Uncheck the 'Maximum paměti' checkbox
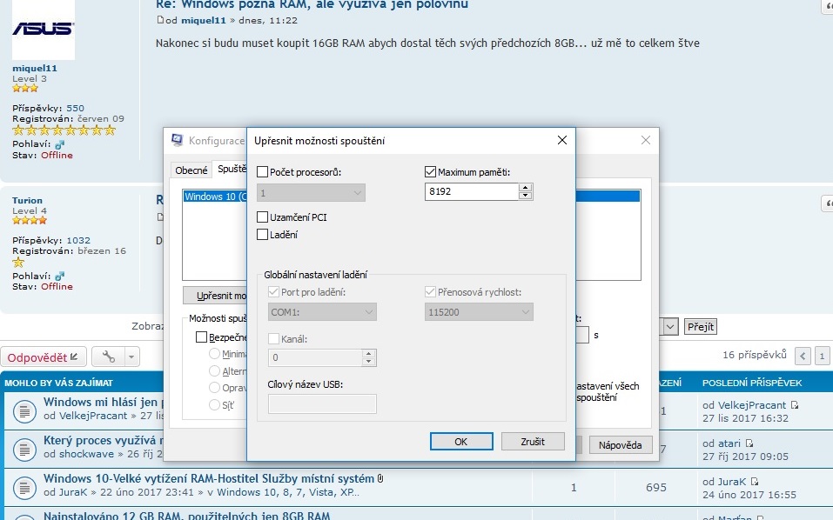Screen dimensions: 833x520 [x=430, y=172]
